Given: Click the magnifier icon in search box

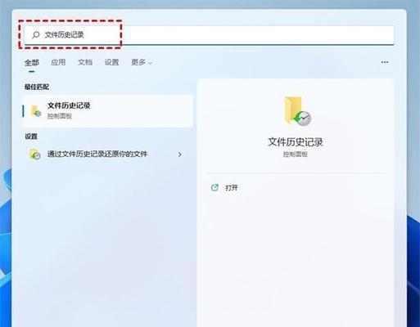Looking at the screenshot, I should pos(36,35).
